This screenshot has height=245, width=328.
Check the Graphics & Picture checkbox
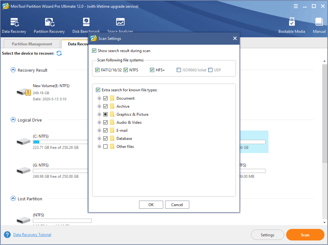click(x=106, y=114)
